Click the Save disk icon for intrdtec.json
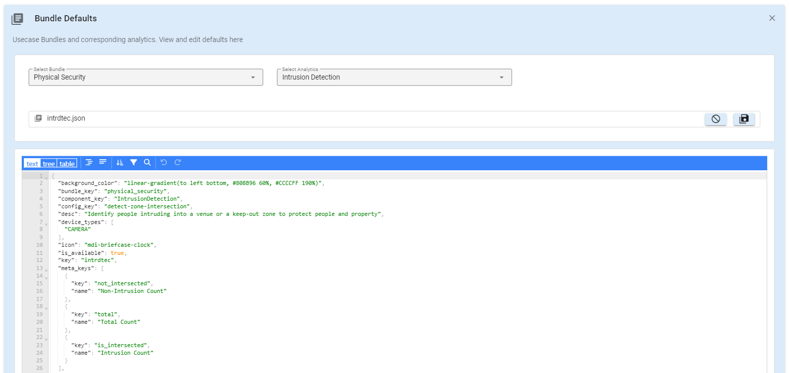Viewport: 790px width, 373px height. (744, 119)
